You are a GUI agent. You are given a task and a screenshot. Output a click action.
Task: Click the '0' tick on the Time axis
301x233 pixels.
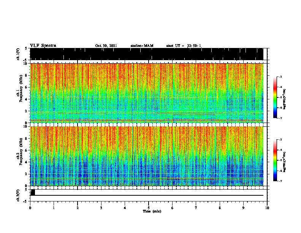(30, 208)
